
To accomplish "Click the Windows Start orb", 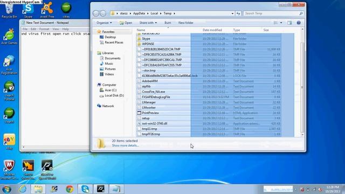I will pos(6,189).
